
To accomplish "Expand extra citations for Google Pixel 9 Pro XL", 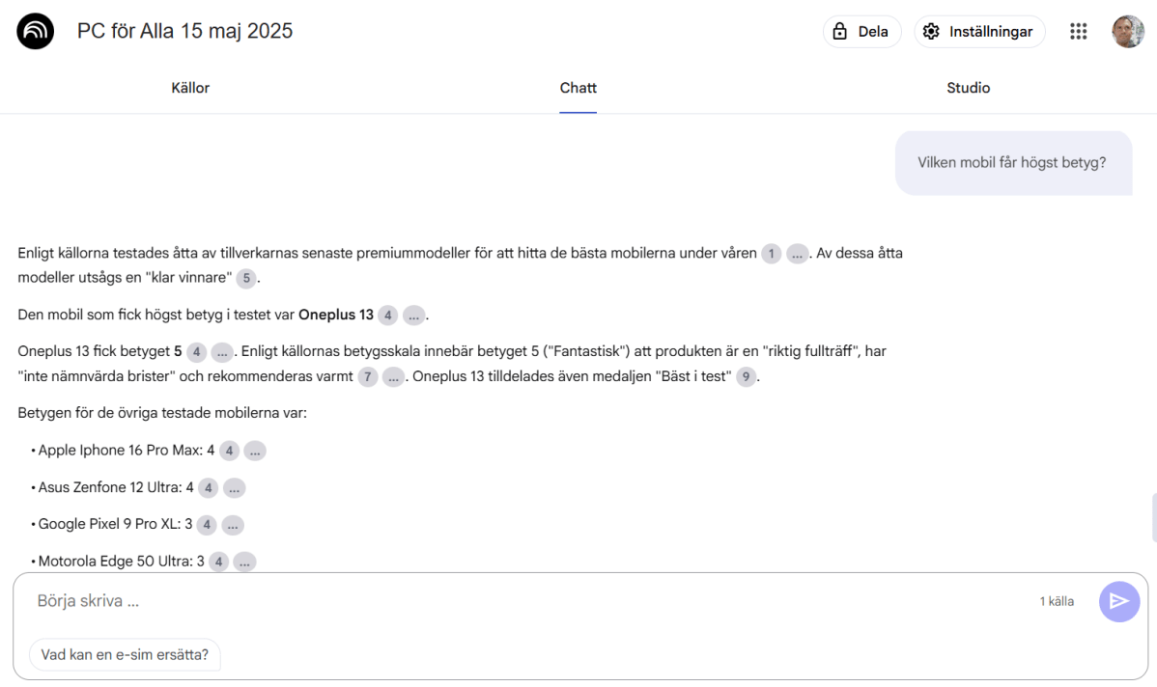I will [x=233, y=525].
